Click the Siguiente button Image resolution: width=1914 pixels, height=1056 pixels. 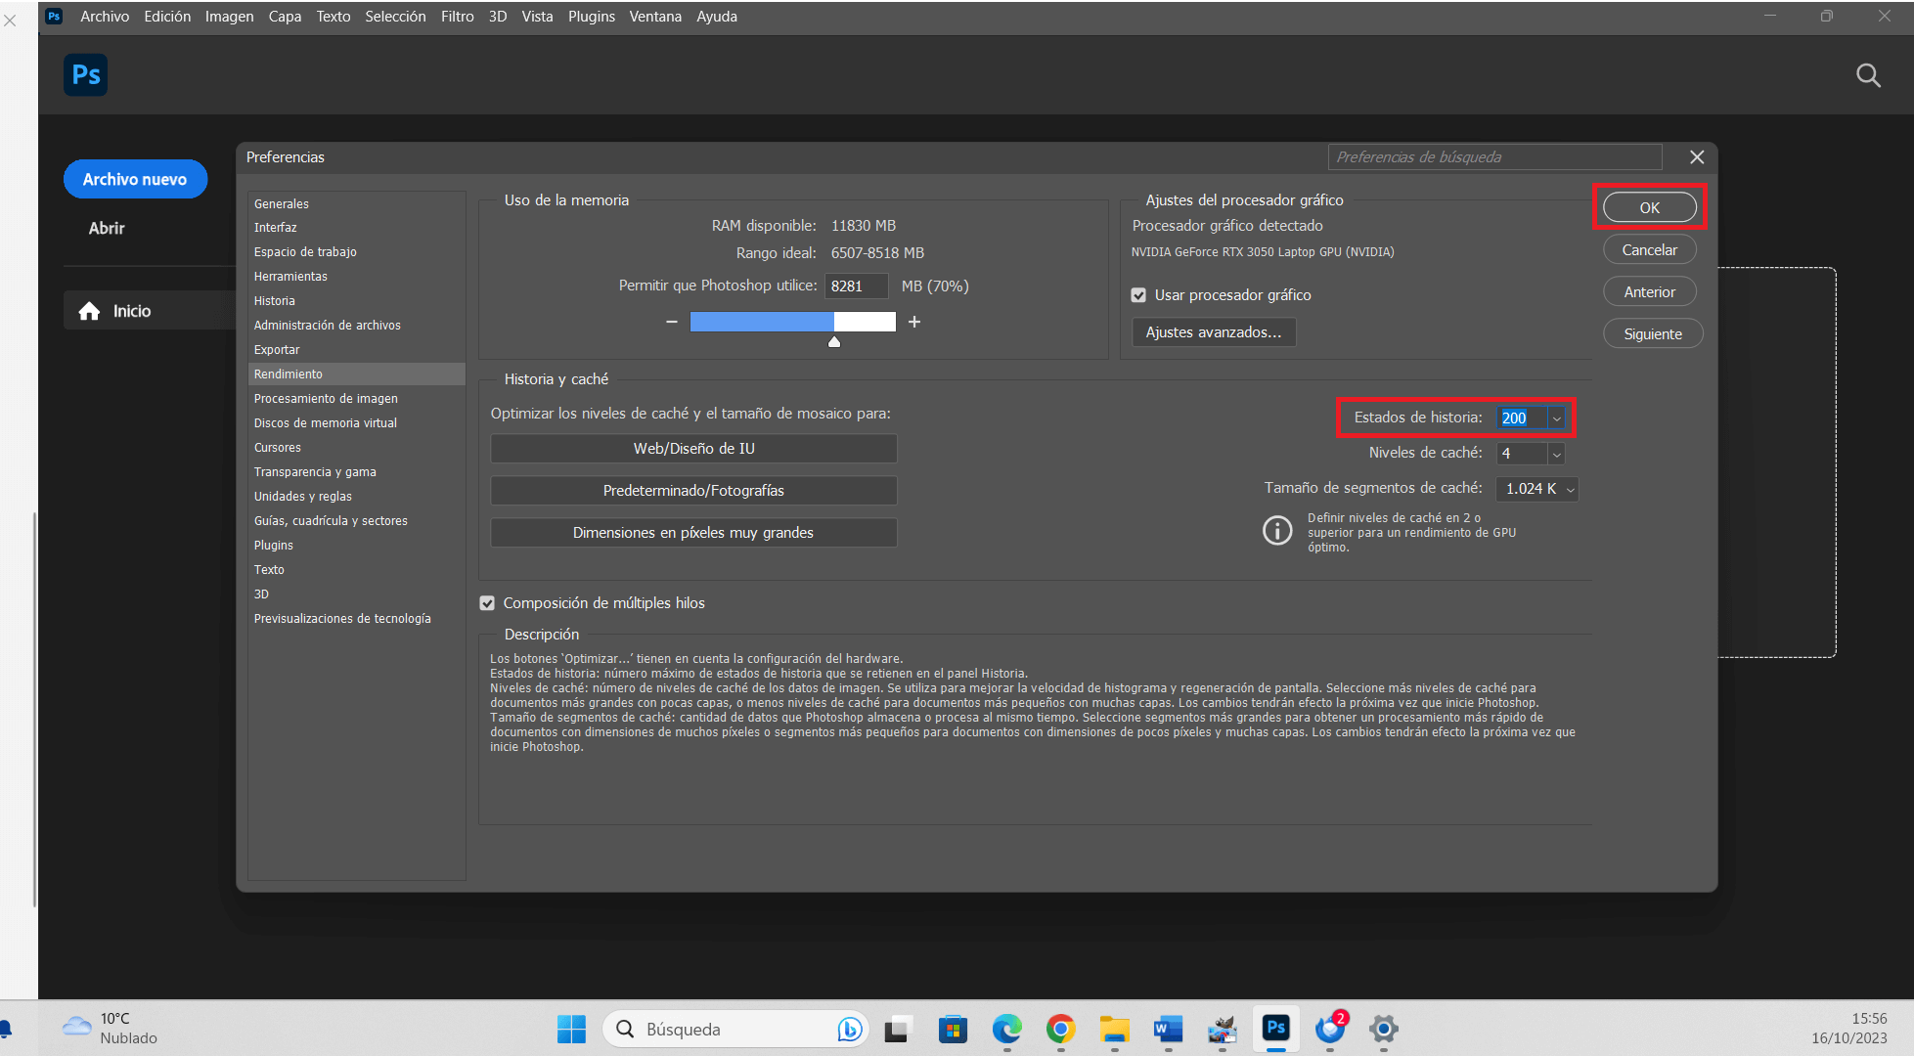click(1653, 333)
